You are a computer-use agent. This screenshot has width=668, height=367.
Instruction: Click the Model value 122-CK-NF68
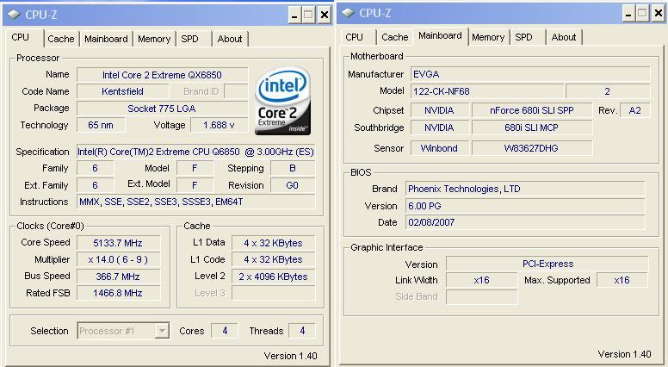(487, 91)
